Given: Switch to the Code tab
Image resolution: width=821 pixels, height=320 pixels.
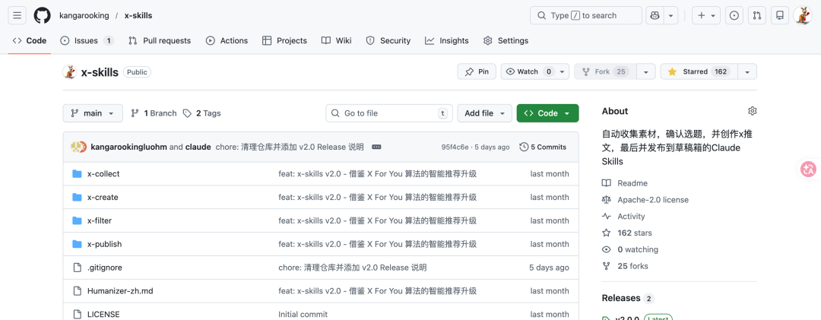Looking at the screenshot, I should point(30,40).
